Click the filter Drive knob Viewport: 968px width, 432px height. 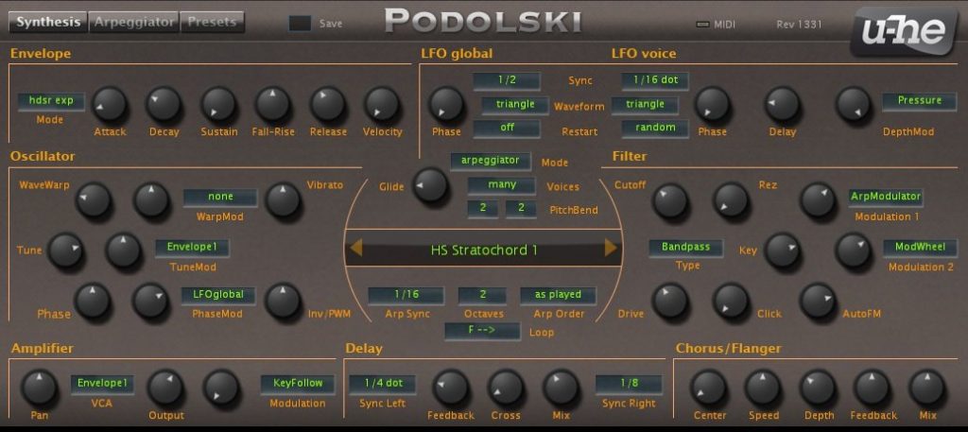670,302
